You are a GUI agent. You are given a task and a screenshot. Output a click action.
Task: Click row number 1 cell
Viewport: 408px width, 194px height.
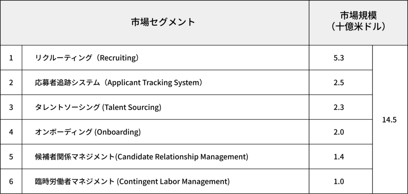(11, 58)
